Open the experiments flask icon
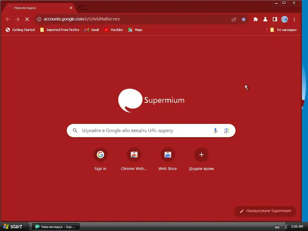308x231 pixels. 265,19
